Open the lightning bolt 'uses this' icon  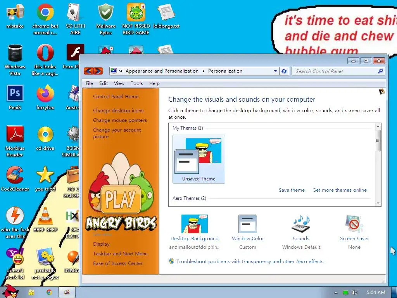coord(15,223)
